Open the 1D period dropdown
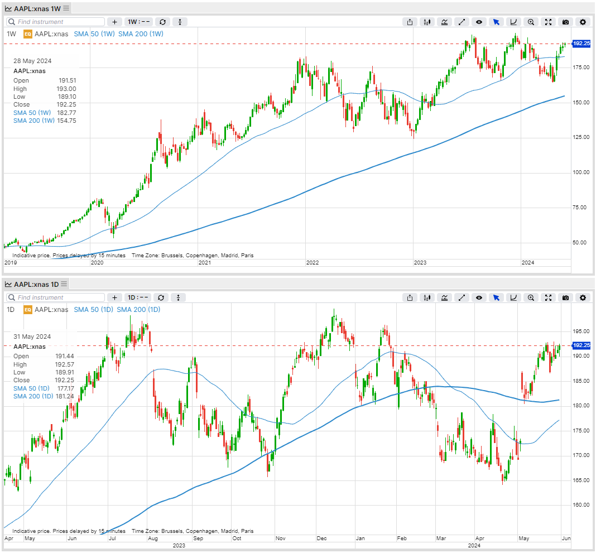The image size is (596, 553). pyautogui.click(x=138, y=297)
